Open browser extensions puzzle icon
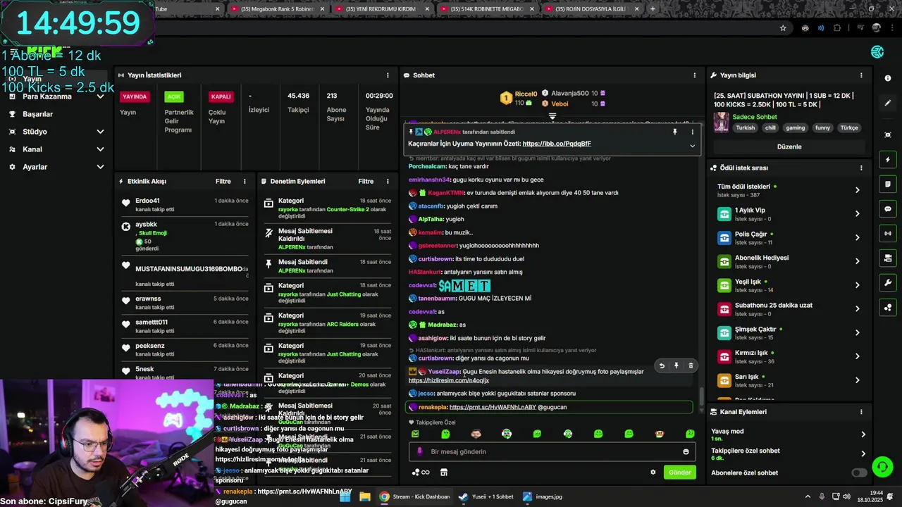902x507 pixels. (x=837, y=28)
